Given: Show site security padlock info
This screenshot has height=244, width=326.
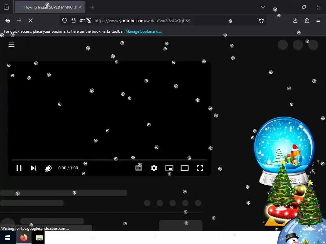Looking at the screenshot, I should click(74, 20).
